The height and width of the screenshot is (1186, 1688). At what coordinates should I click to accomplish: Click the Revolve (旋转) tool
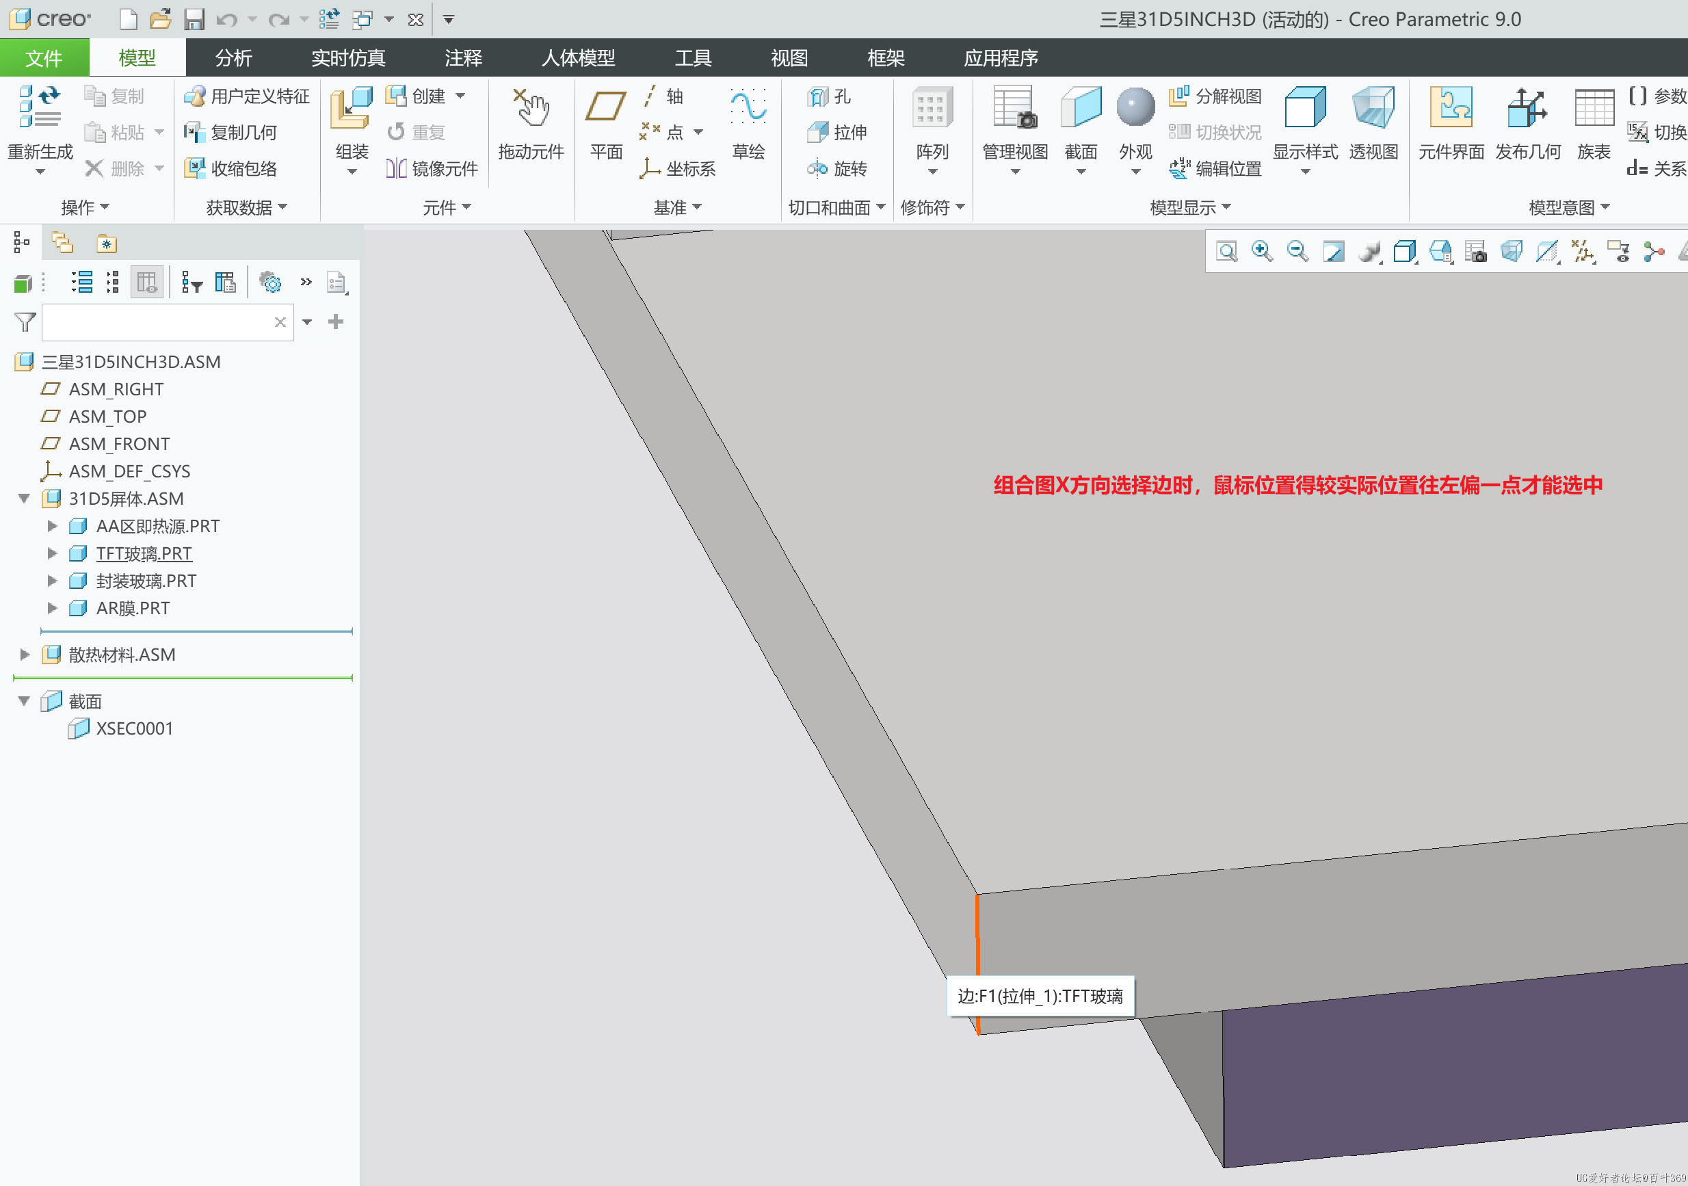837,168
